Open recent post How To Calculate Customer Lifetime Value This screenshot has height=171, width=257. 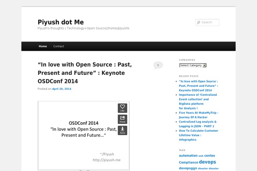(198, 135)
